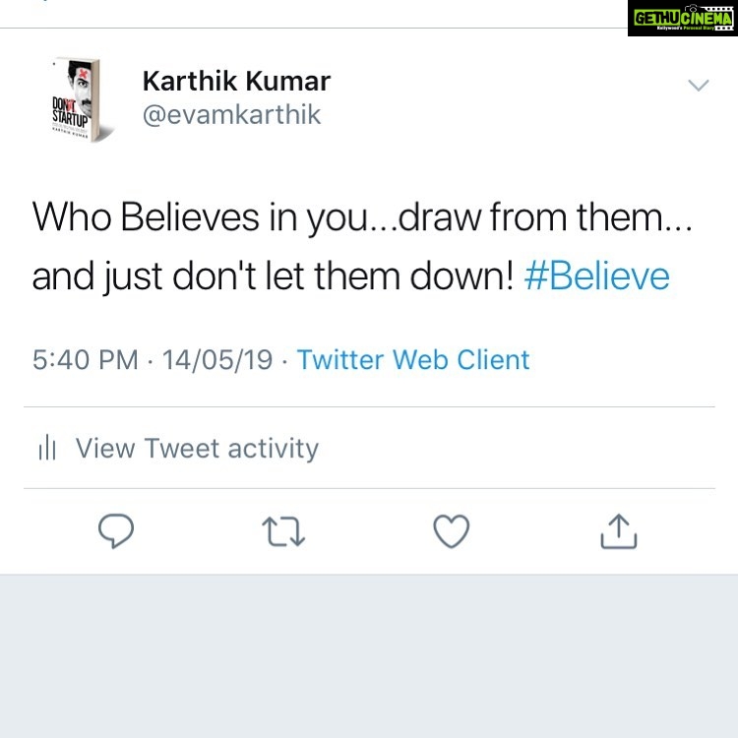Retweet using the arrows icon
The width and height of the screenshot is (738, 738).
pos(283,531)
